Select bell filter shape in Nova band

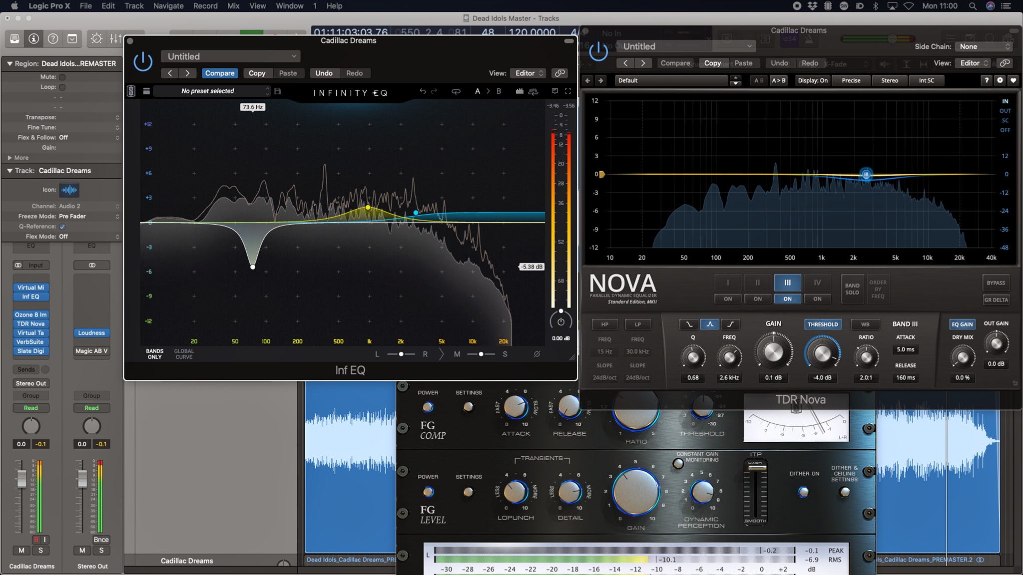click(x=709, y=324)
